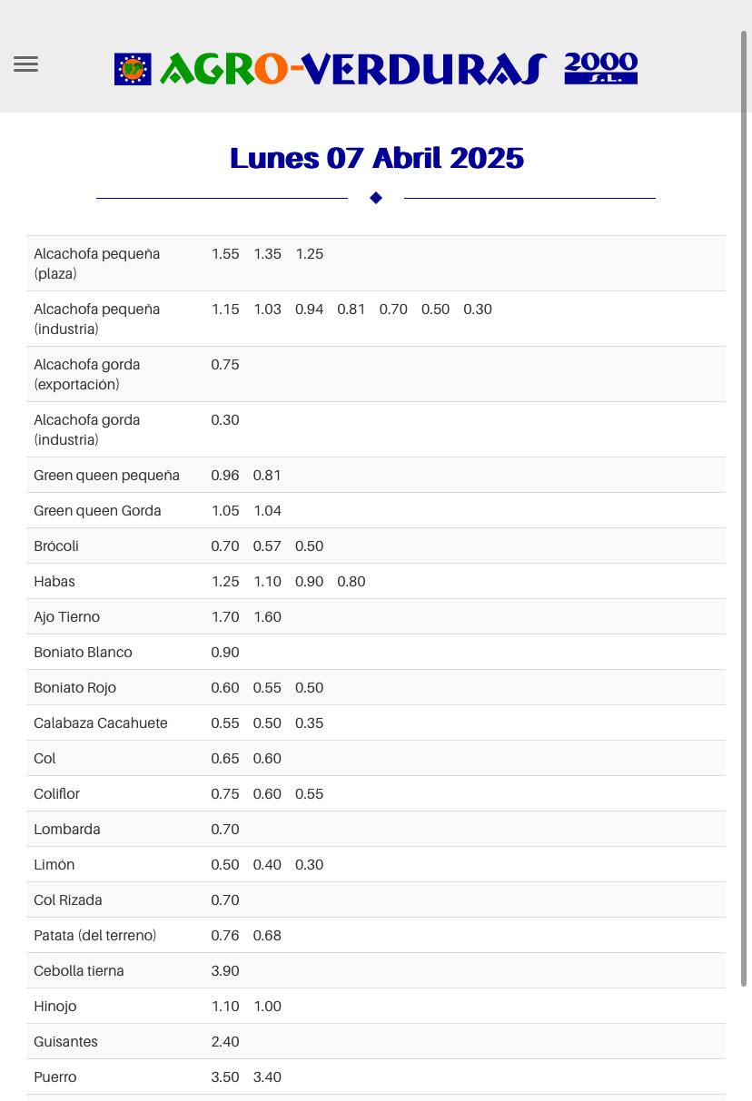This screenshot has height=1101, width=752.
Task: Click the Puerro row label
Action: pyautogui.click(x=55, y=1076)
